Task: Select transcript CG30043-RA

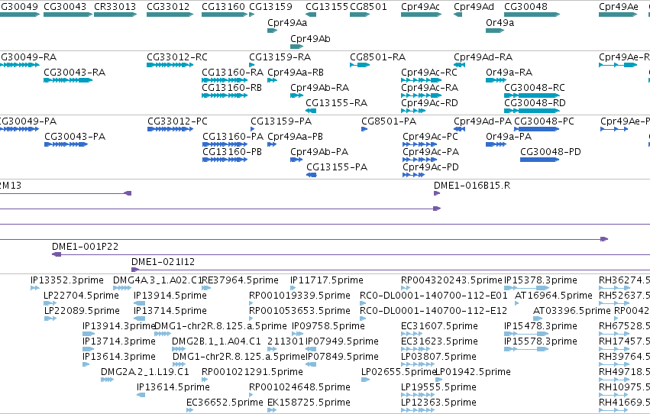Action: [68, 80]
